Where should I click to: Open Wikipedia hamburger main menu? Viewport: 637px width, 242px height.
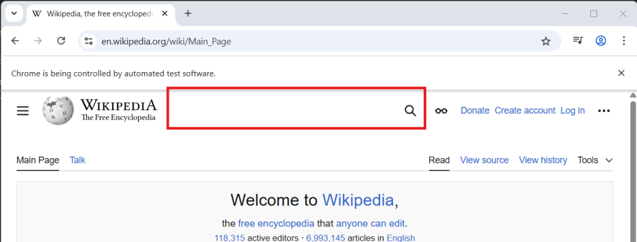(23, 111)
